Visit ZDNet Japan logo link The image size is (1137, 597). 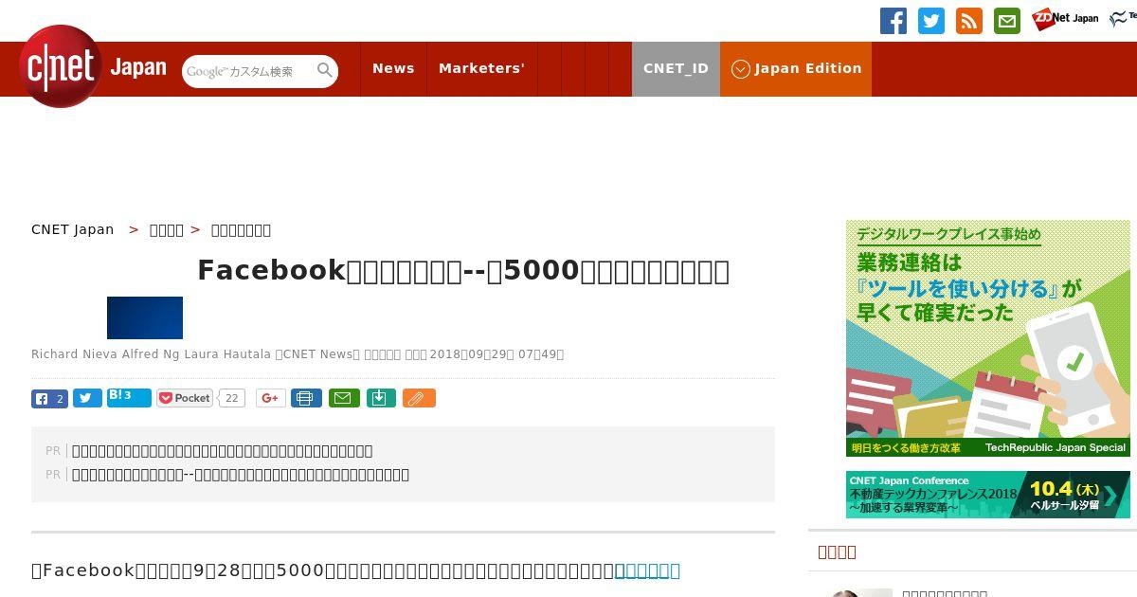[1065, 18]
